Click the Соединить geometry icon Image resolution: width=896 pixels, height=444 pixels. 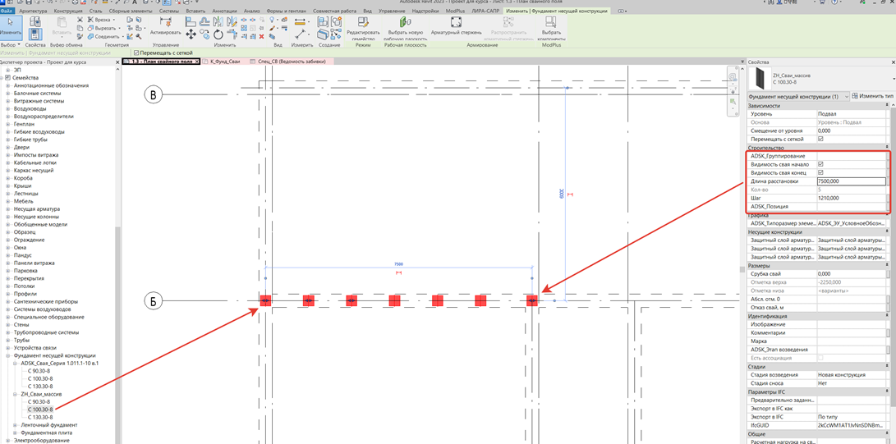[x=91, y=36]
